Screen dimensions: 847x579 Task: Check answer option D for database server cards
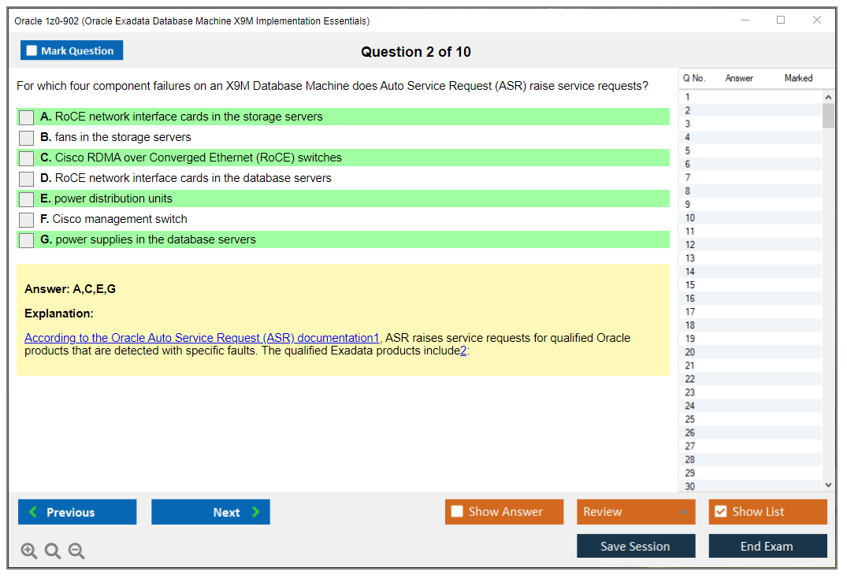(25, 178)
